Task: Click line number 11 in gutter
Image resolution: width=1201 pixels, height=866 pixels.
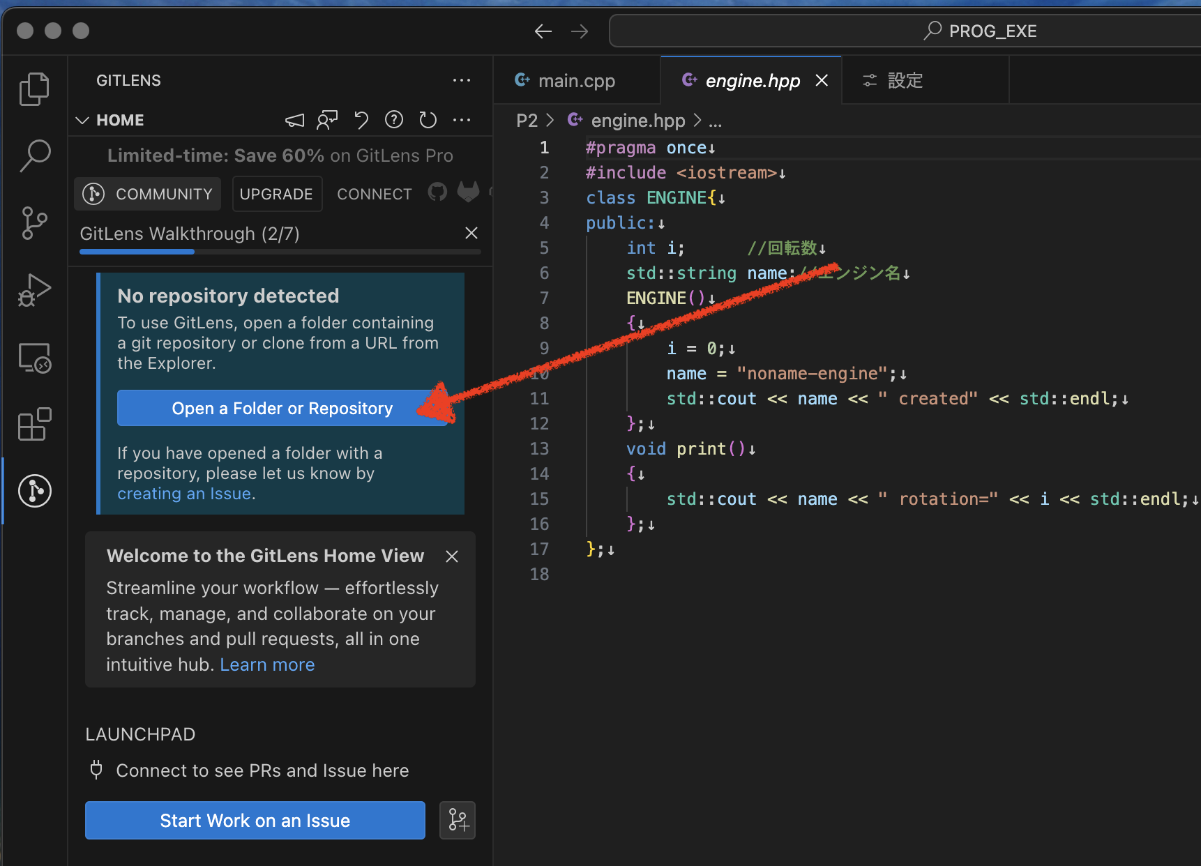Action: point(540,399)
